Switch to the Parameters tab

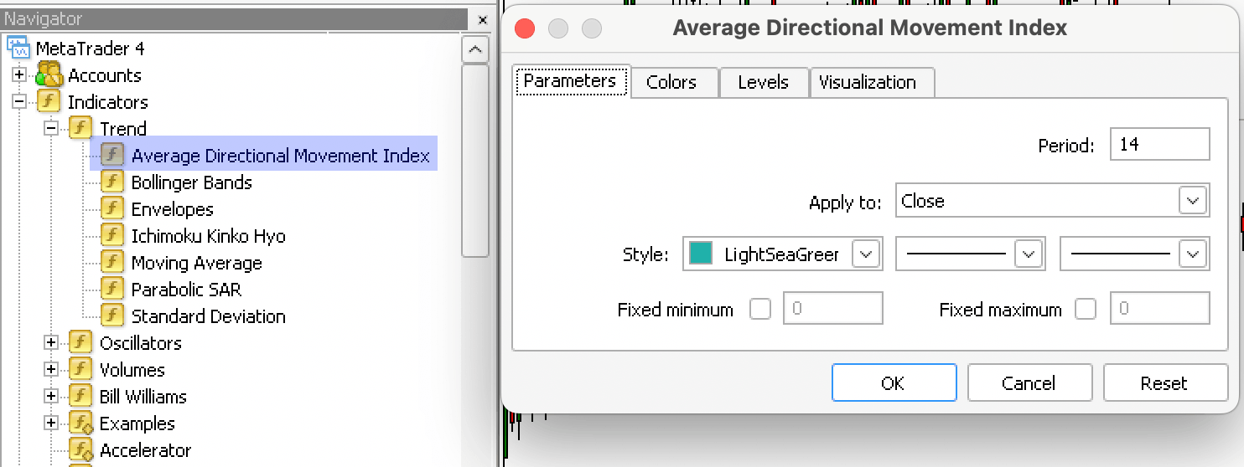click(x=570, y=81)
